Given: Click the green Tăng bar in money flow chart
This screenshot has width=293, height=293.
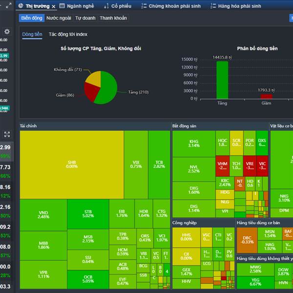Looking at the screenshot, I should click(222, 80).
